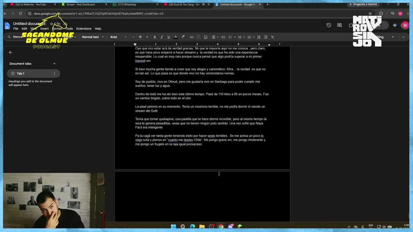Image resolution: width=413 pixels, height=232 pixels.
Task: Open the volume control in tray
Action: [384, 227]
